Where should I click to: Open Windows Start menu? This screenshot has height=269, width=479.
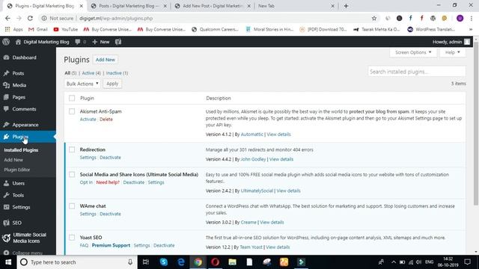coord(8,262)
